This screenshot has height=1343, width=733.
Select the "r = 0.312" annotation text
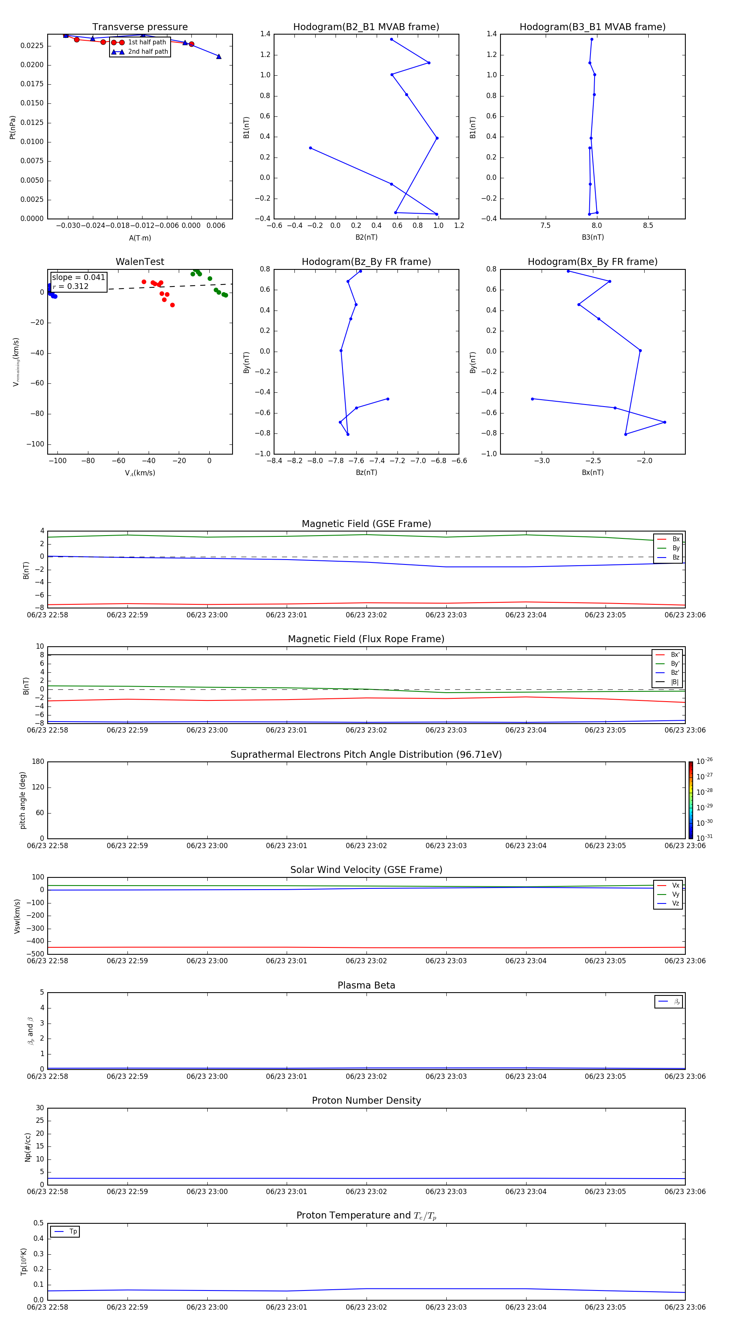click(x=70, y=286)
